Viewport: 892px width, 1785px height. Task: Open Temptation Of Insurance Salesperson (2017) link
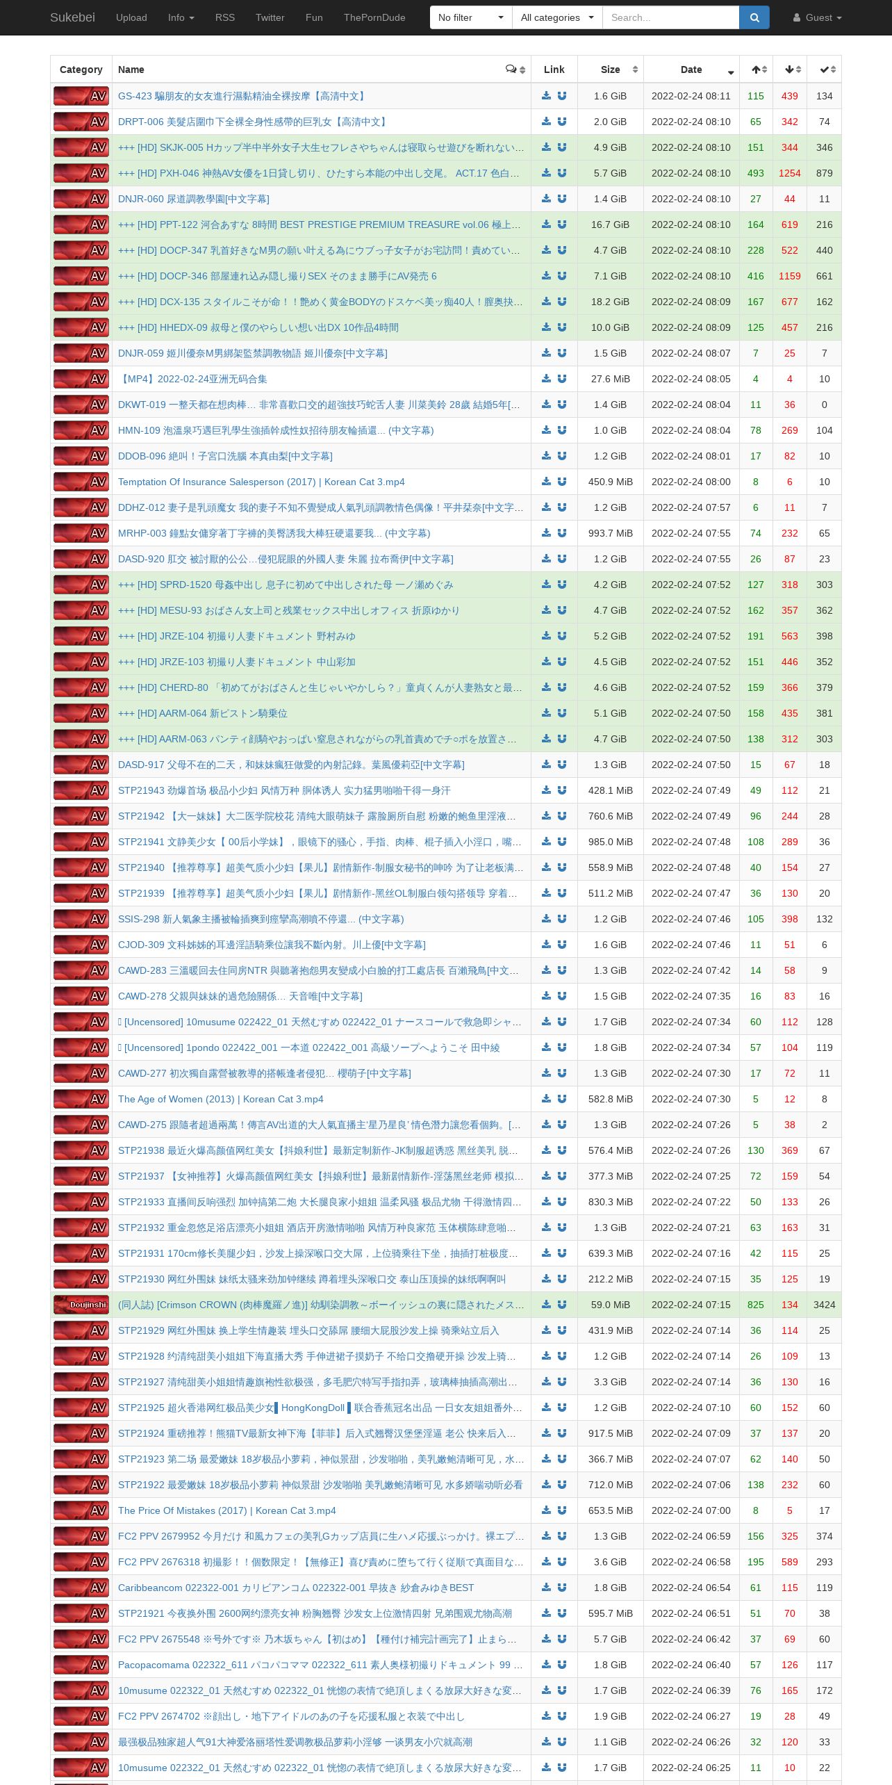[x=261, y=482]
